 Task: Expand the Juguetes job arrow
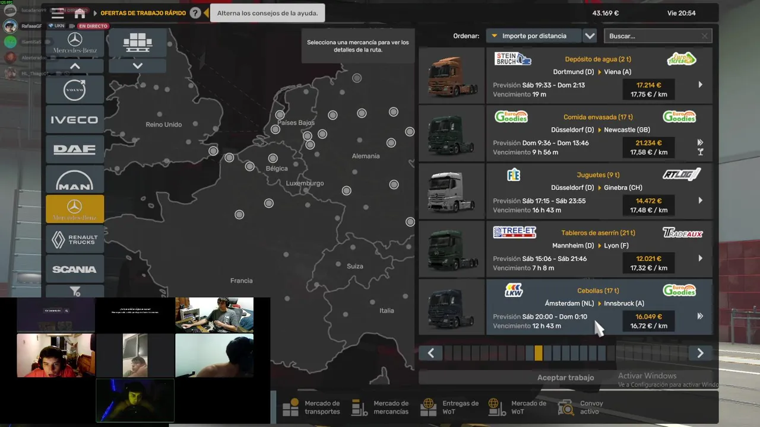[701, 200]
